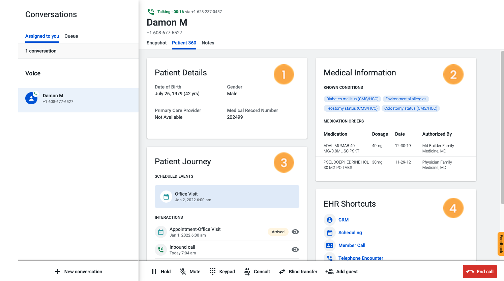The width and height of the screenshot is (504, 281).
Task: Switch to the Snapshot tab
Action: 156,43
